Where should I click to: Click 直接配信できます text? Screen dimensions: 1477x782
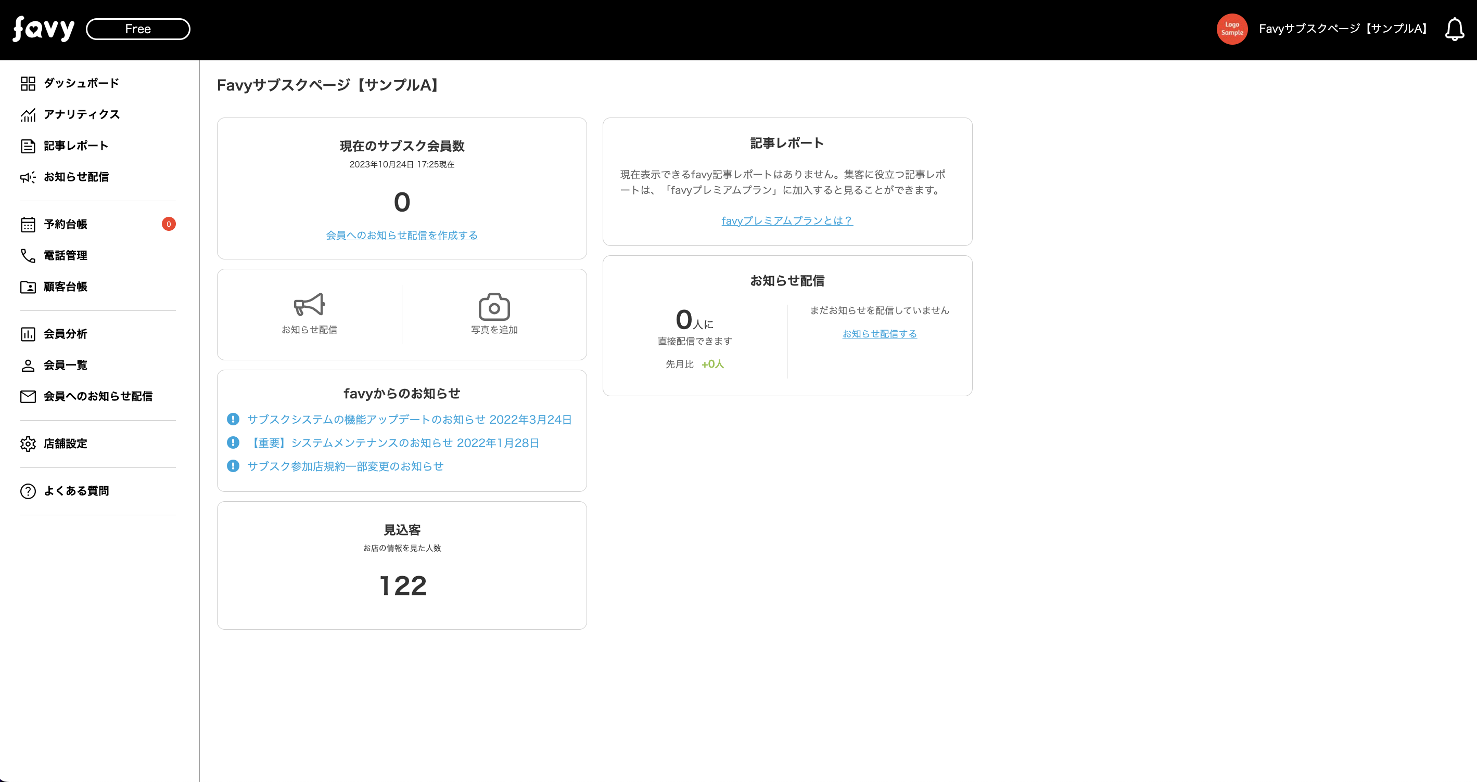(695, 342)
